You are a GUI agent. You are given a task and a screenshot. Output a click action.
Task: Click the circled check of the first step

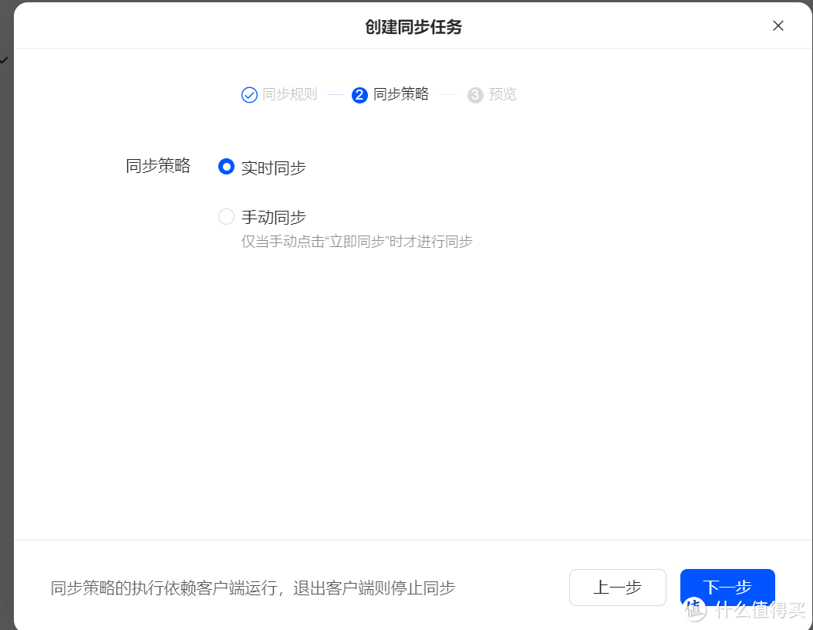[x=249, y=94]
